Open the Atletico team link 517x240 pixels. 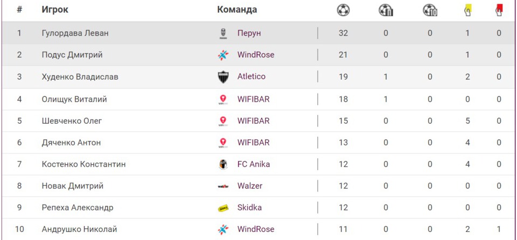point(251,77)
